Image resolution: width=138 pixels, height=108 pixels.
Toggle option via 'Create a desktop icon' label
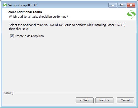click(29, 36)
